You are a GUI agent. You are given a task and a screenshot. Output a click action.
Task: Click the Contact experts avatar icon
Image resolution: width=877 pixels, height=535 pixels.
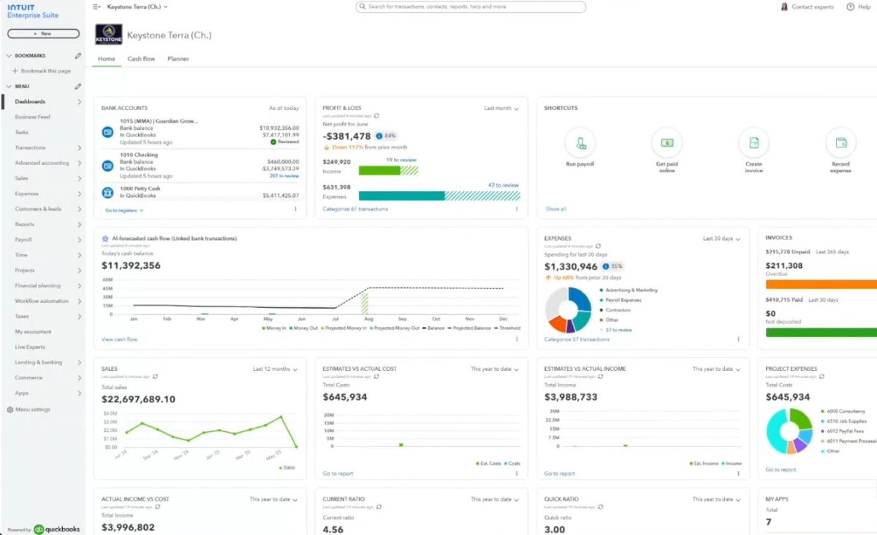pos(784,7)
